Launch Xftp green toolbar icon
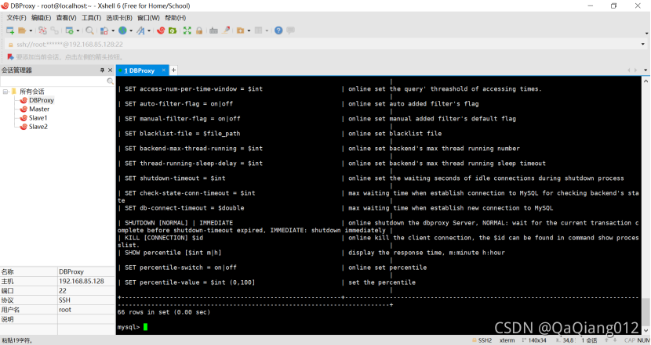This screenshot has width=651, height=345. [x=173, y=31]
